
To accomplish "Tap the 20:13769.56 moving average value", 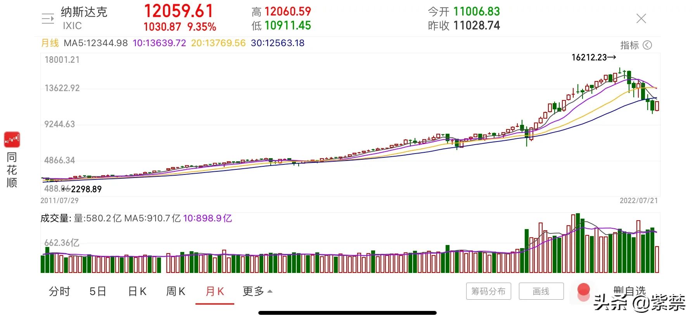I will tap(218, 43).
